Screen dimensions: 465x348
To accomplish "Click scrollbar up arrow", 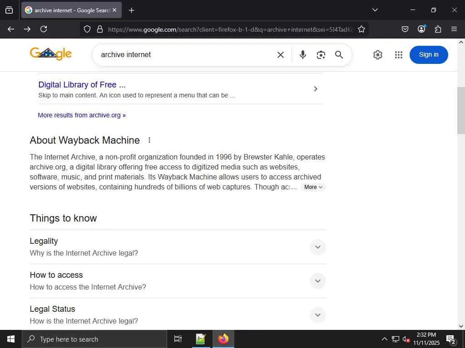I will pyautogui.click(x=461, y=42).
